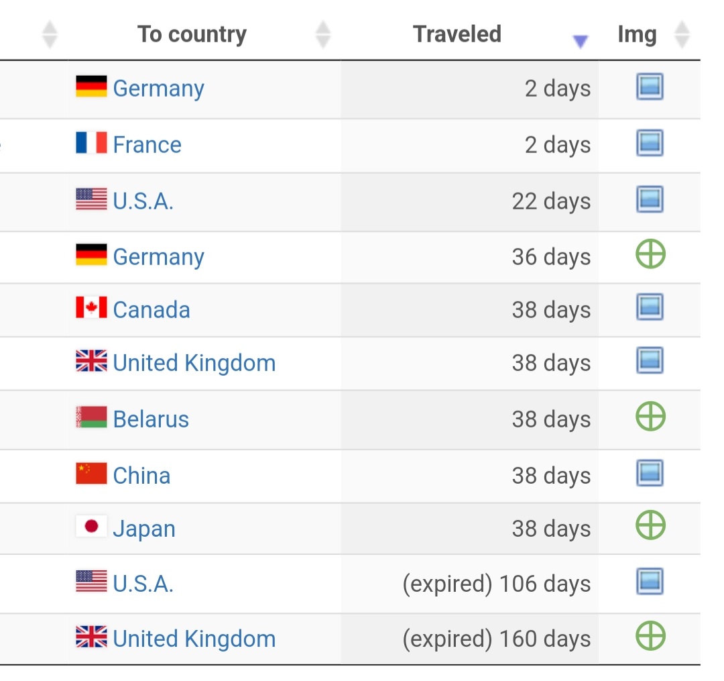Click the China flag image
724x681 pixels.
click(91, 473)
